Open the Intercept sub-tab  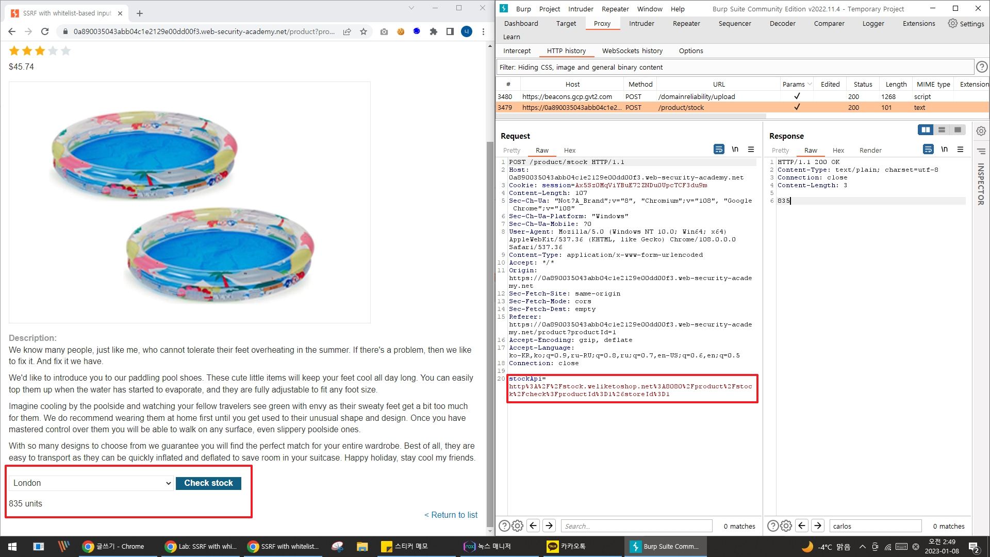517,51
